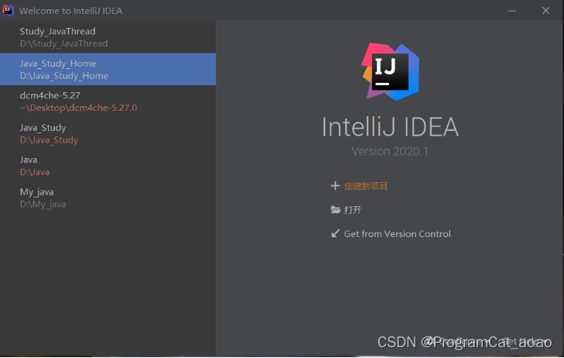Image resolution: width=564 pixels, height=358 pixels.
Task: Click the folder icon beside 打开
Action: [x=335, y=210]
